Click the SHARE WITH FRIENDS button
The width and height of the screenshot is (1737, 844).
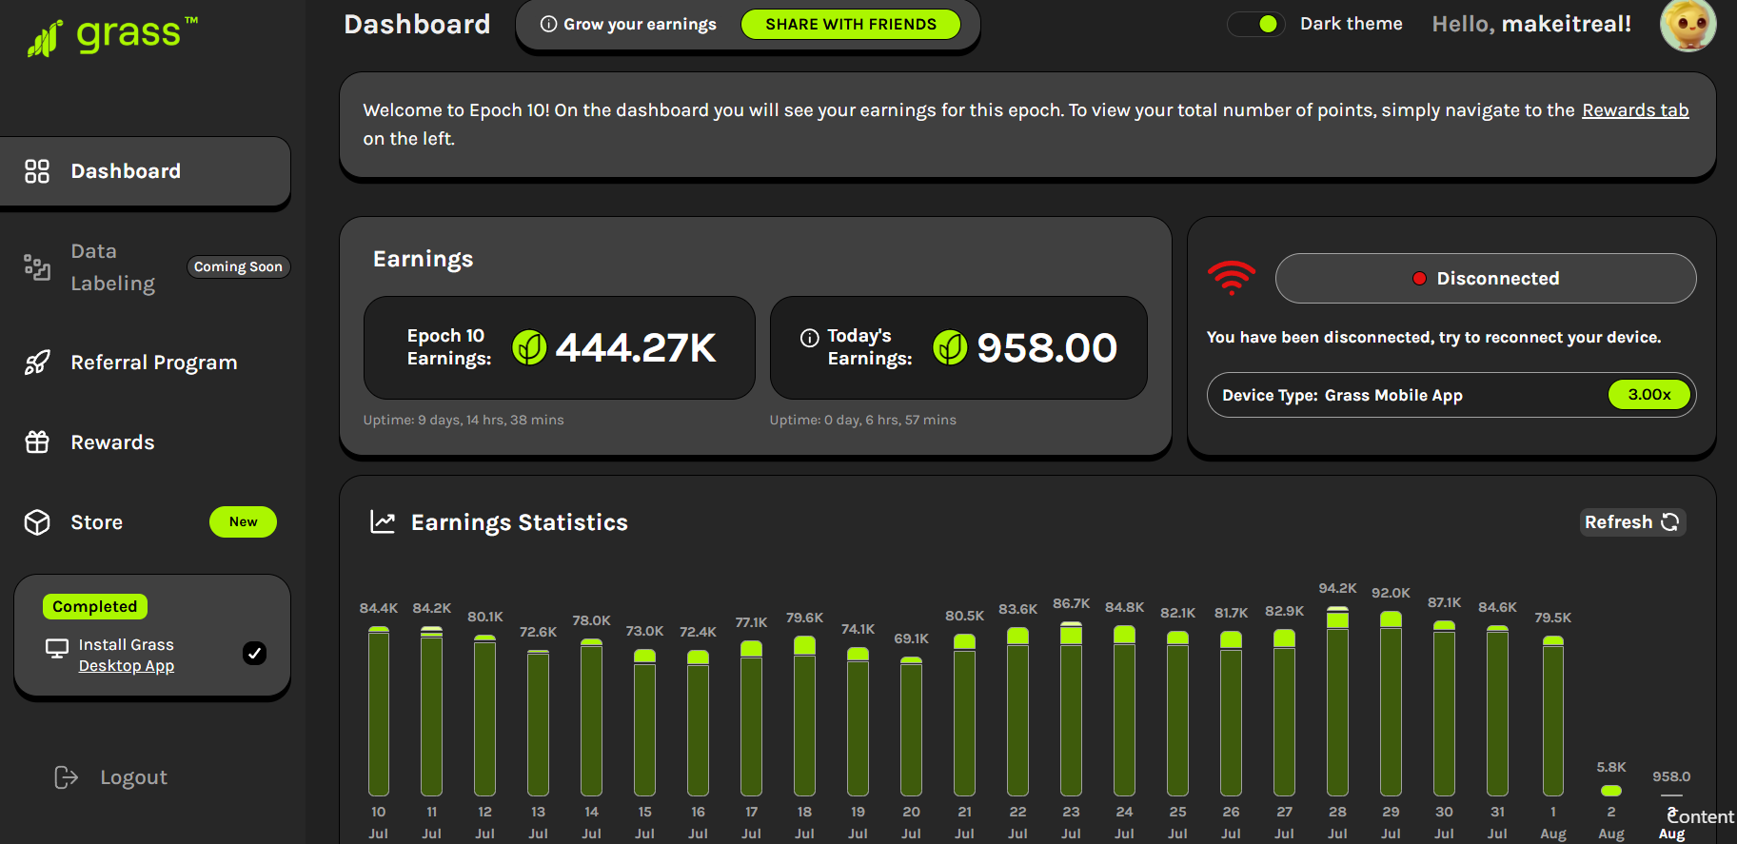[x=851, y=24]
